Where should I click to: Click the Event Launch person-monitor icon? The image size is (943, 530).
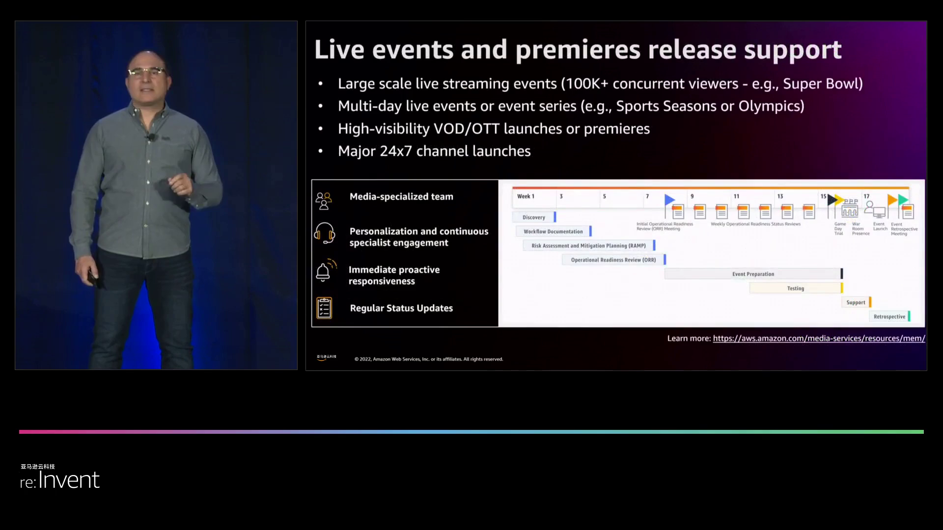pos(875,209)
